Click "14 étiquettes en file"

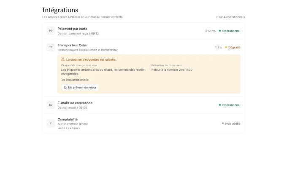click(75, 80)
